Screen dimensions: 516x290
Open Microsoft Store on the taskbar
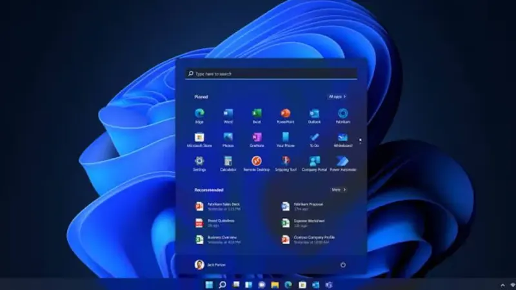tap(302, 285)
